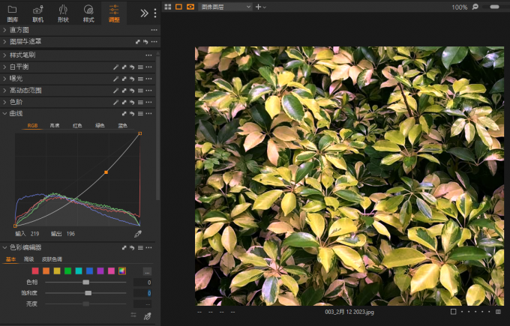Select the 蓝色 curve channel tab

[122, 125]
